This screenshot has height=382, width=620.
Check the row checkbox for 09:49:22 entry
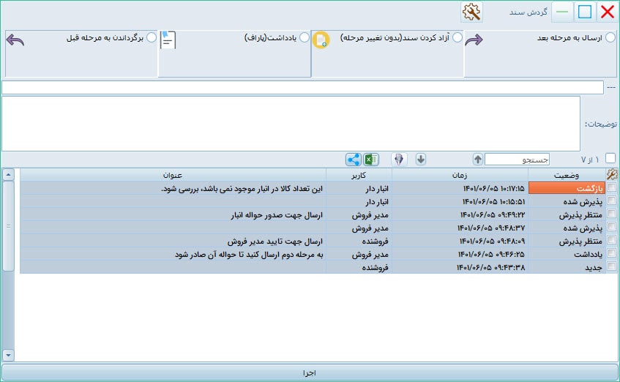pos(612,214)
